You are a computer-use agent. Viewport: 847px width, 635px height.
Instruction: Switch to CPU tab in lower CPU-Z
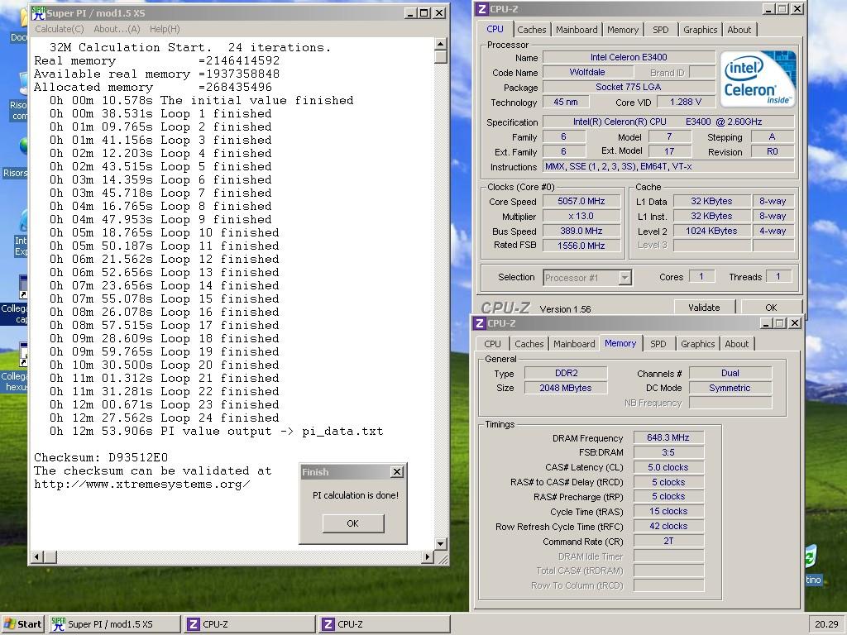pos(492,344)
